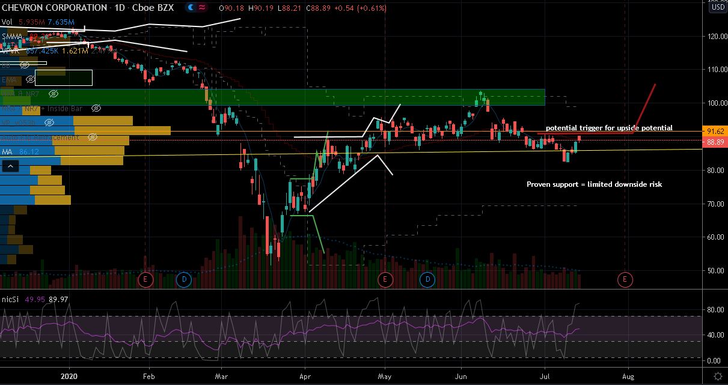Image resolution: width=728 pixels, height=385 pixels.
Task: Toggle the extended hours moon icon
Action: (192, 8)
